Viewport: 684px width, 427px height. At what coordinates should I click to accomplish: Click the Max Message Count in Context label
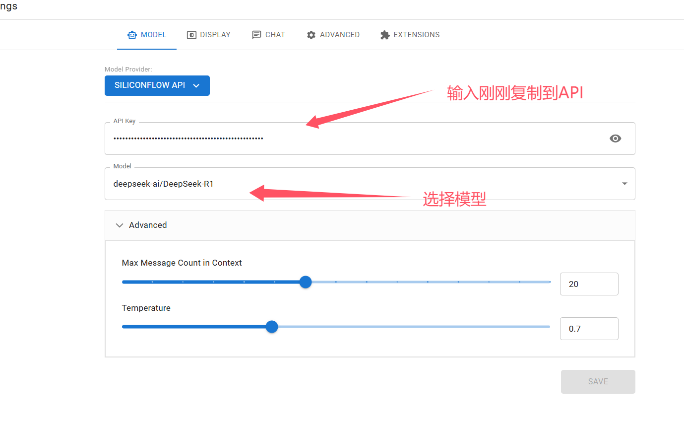[182, 263]
